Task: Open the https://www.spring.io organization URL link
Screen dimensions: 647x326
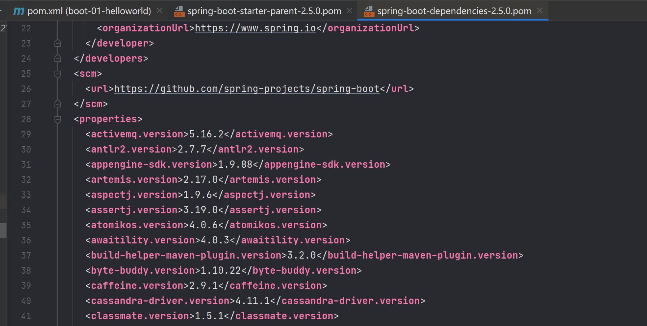Action: click(x=255, y=28)
